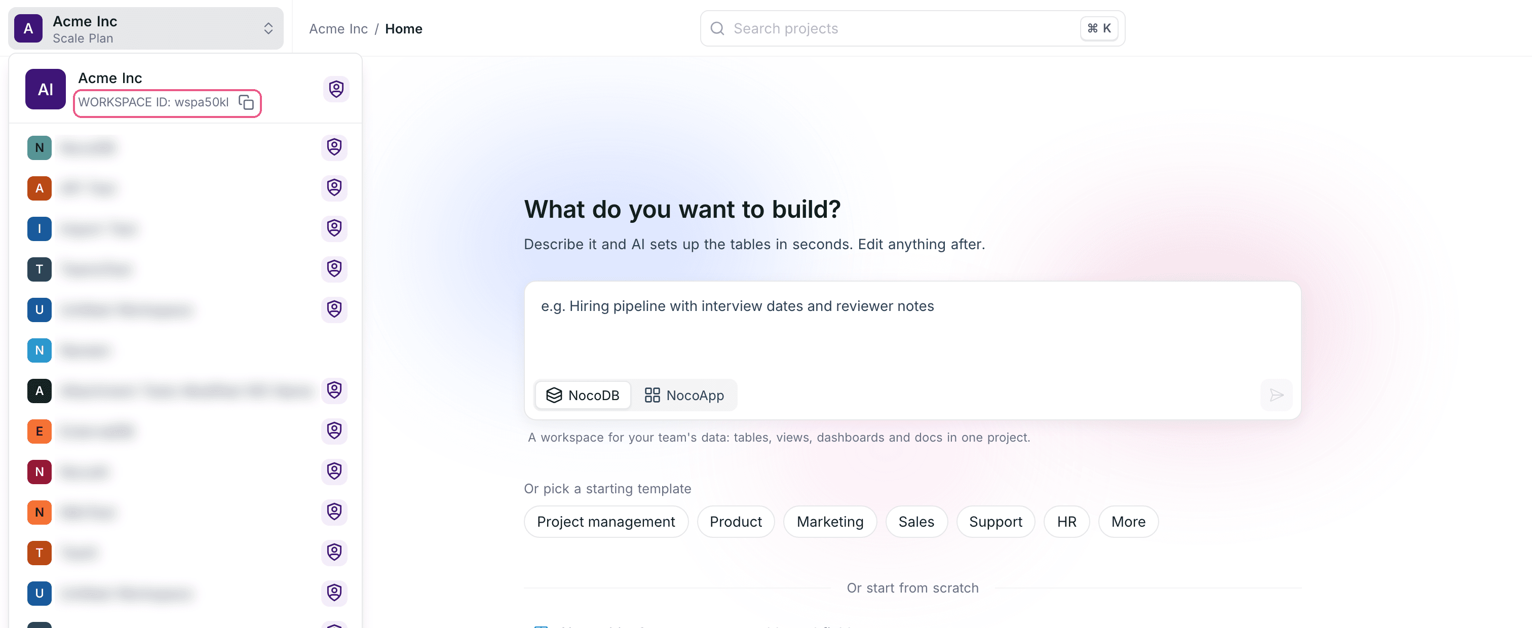
Task: Collapse the Acme Inc workspace switcher chevron
Action: coord(268,28)
